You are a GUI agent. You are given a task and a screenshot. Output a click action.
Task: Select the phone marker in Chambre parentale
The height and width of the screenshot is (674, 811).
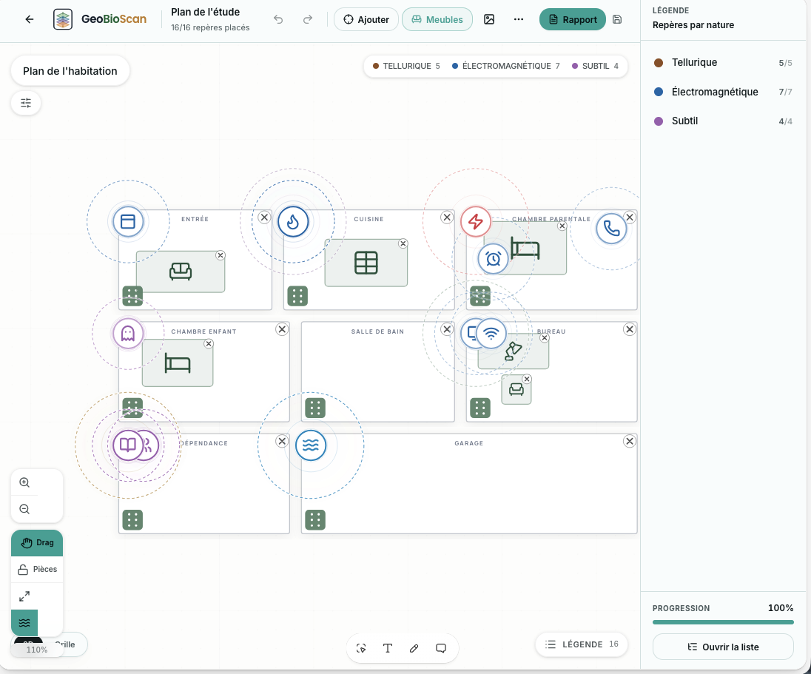pos(611,228)
